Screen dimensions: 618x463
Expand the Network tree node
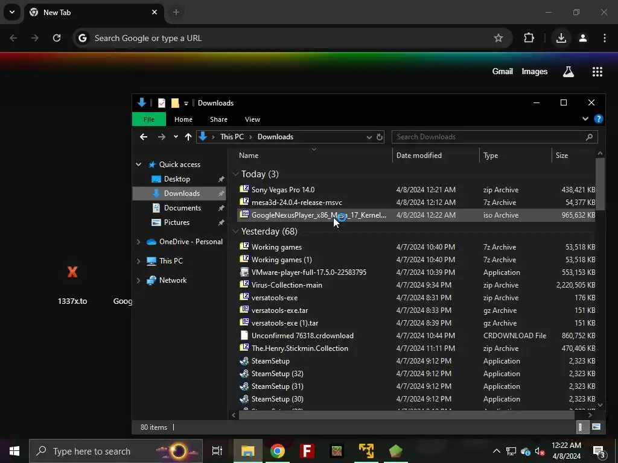click(139, 280)
